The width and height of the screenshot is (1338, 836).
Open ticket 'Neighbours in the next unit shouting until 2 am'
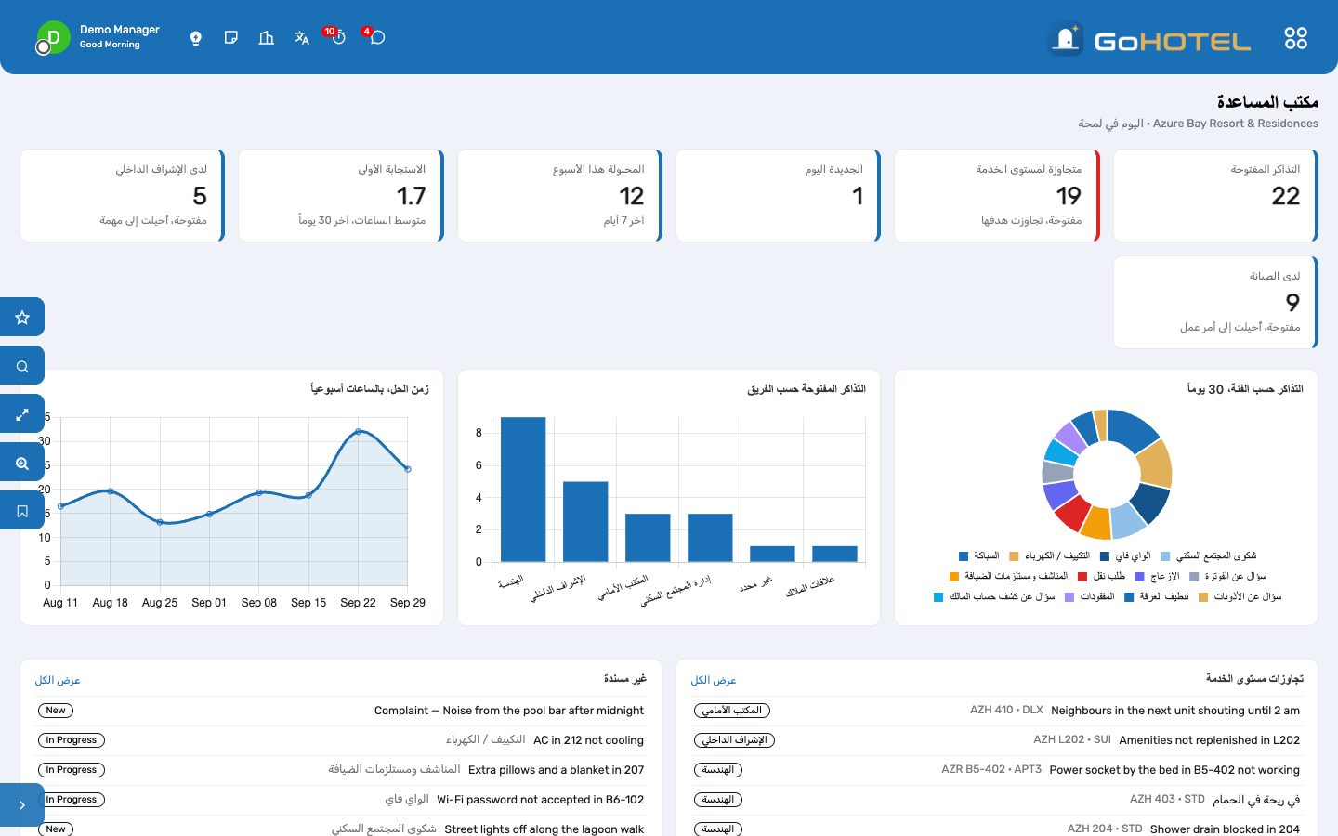click(x=1175, y=711)
